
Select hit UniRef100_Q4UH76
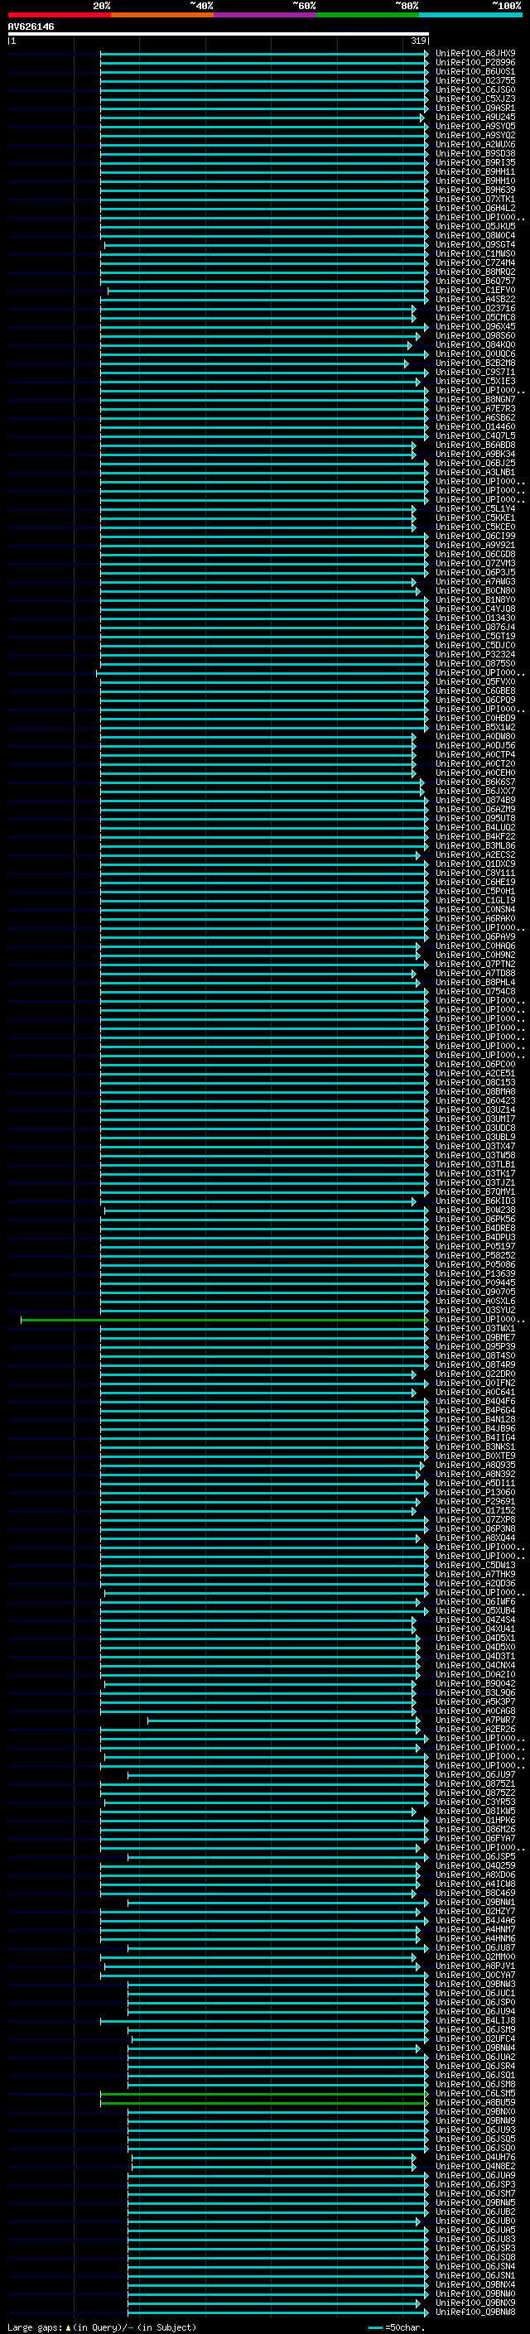click(x=475, y=2157)
